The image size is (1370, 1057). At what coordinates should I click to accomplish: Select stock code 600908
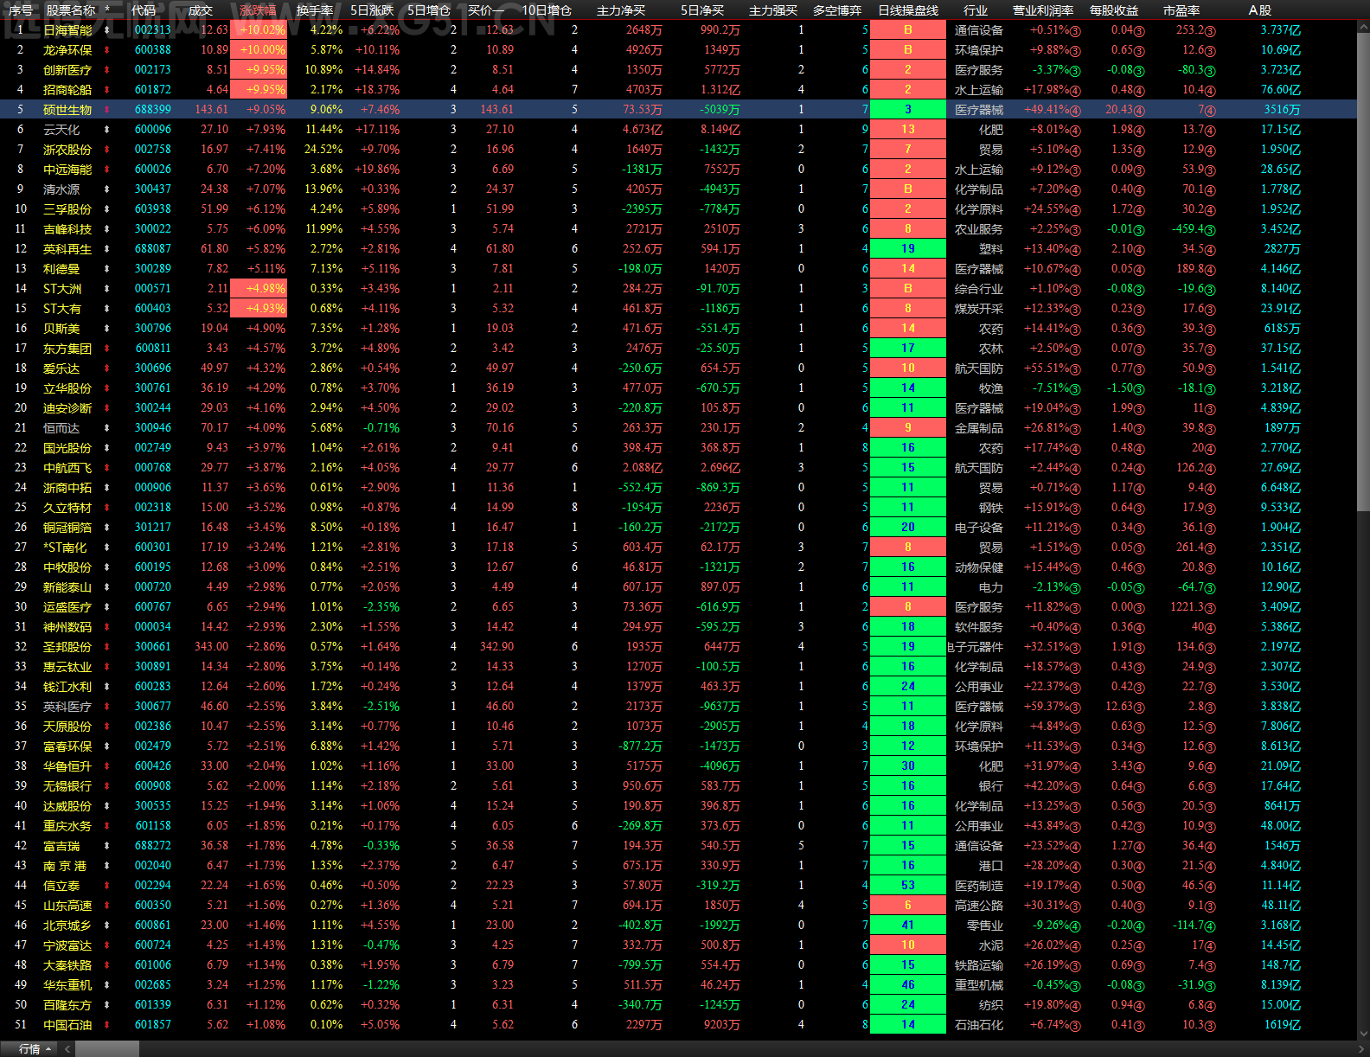tap(153, 786)
